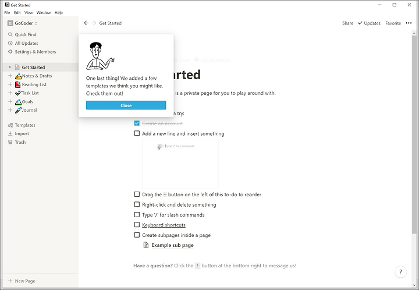Open the Keyboard shortcuts link
419x290 pixels.
[x=164, y=225]
